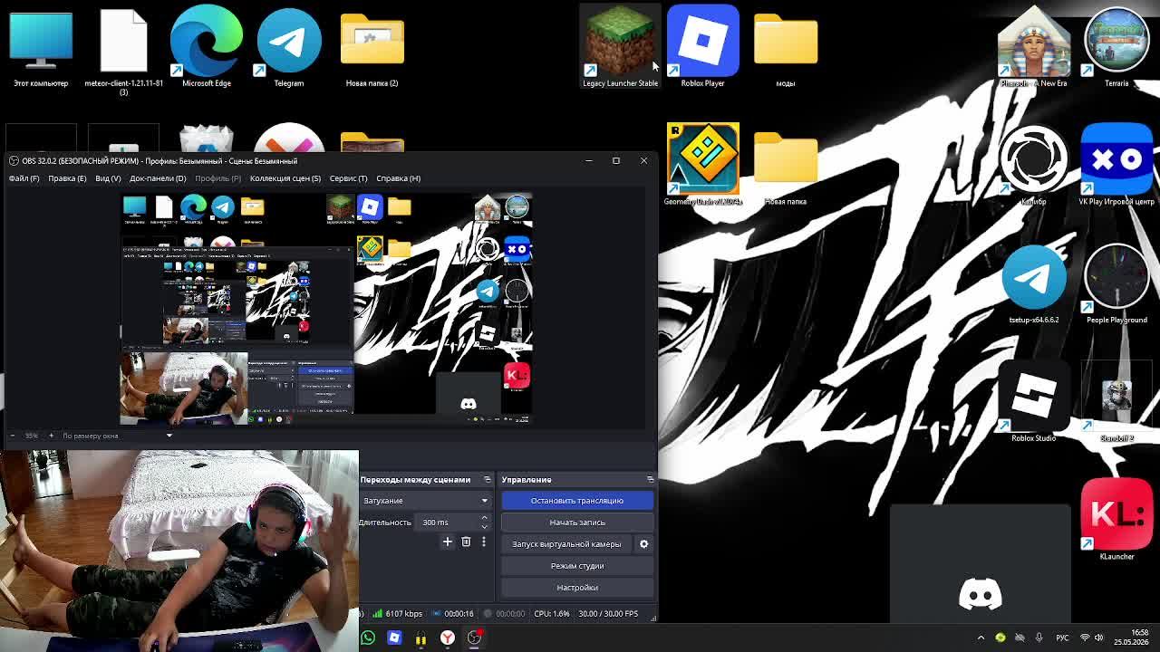Open the Pharaoh A New Era shortcut

[x=1033, y=47]
